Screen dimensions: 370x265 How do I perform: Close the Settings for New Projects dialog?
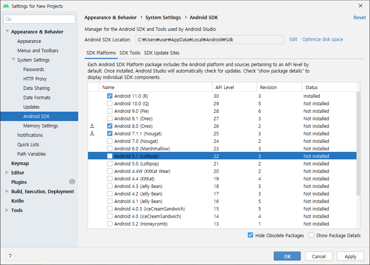point(360,6)
